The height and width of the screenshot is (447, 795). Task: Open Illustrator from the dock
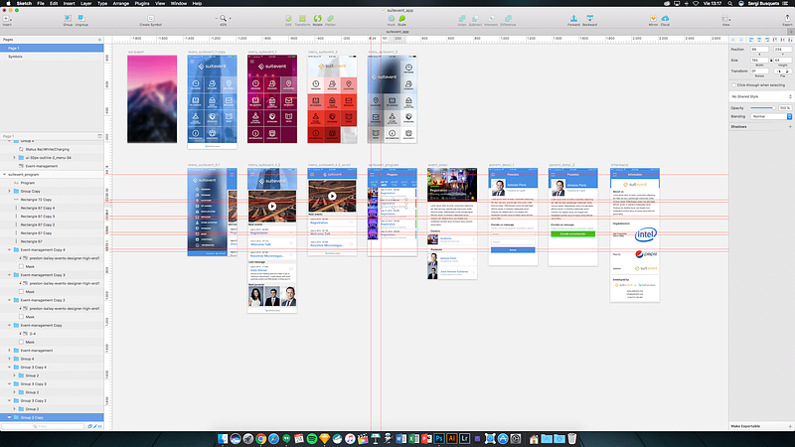tap(452, 439)
